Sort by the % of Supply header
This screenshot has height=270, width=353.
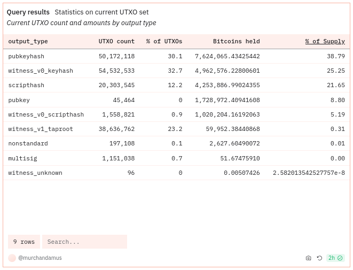tap(325, 41)
